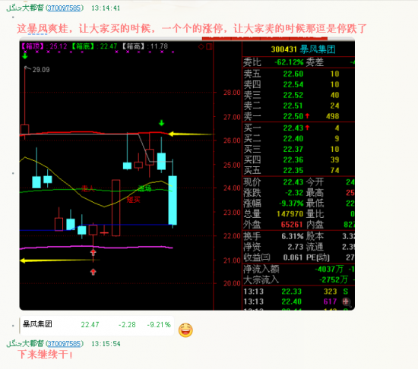Click the yellow left arrow on red resistance line
418x369 pixels.
191,134
